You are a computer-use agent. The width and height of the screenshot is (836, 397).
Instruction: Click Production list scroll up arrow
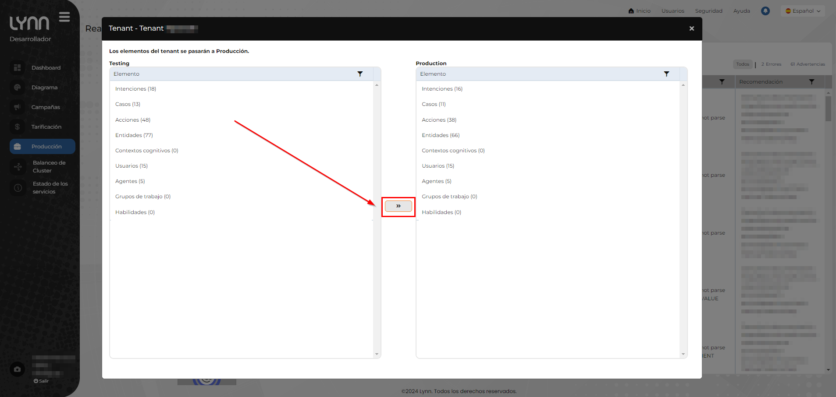click(683, 85)
